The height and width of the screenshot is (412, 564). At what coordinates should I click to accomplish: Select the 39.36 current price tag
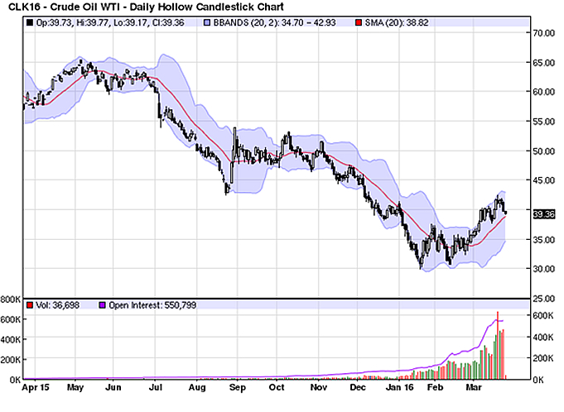pos(543,214)
